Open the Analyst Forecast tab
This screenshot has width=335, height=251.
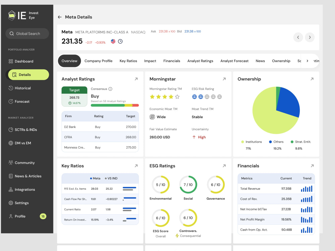pyautogui.click(x=234, y=61)
